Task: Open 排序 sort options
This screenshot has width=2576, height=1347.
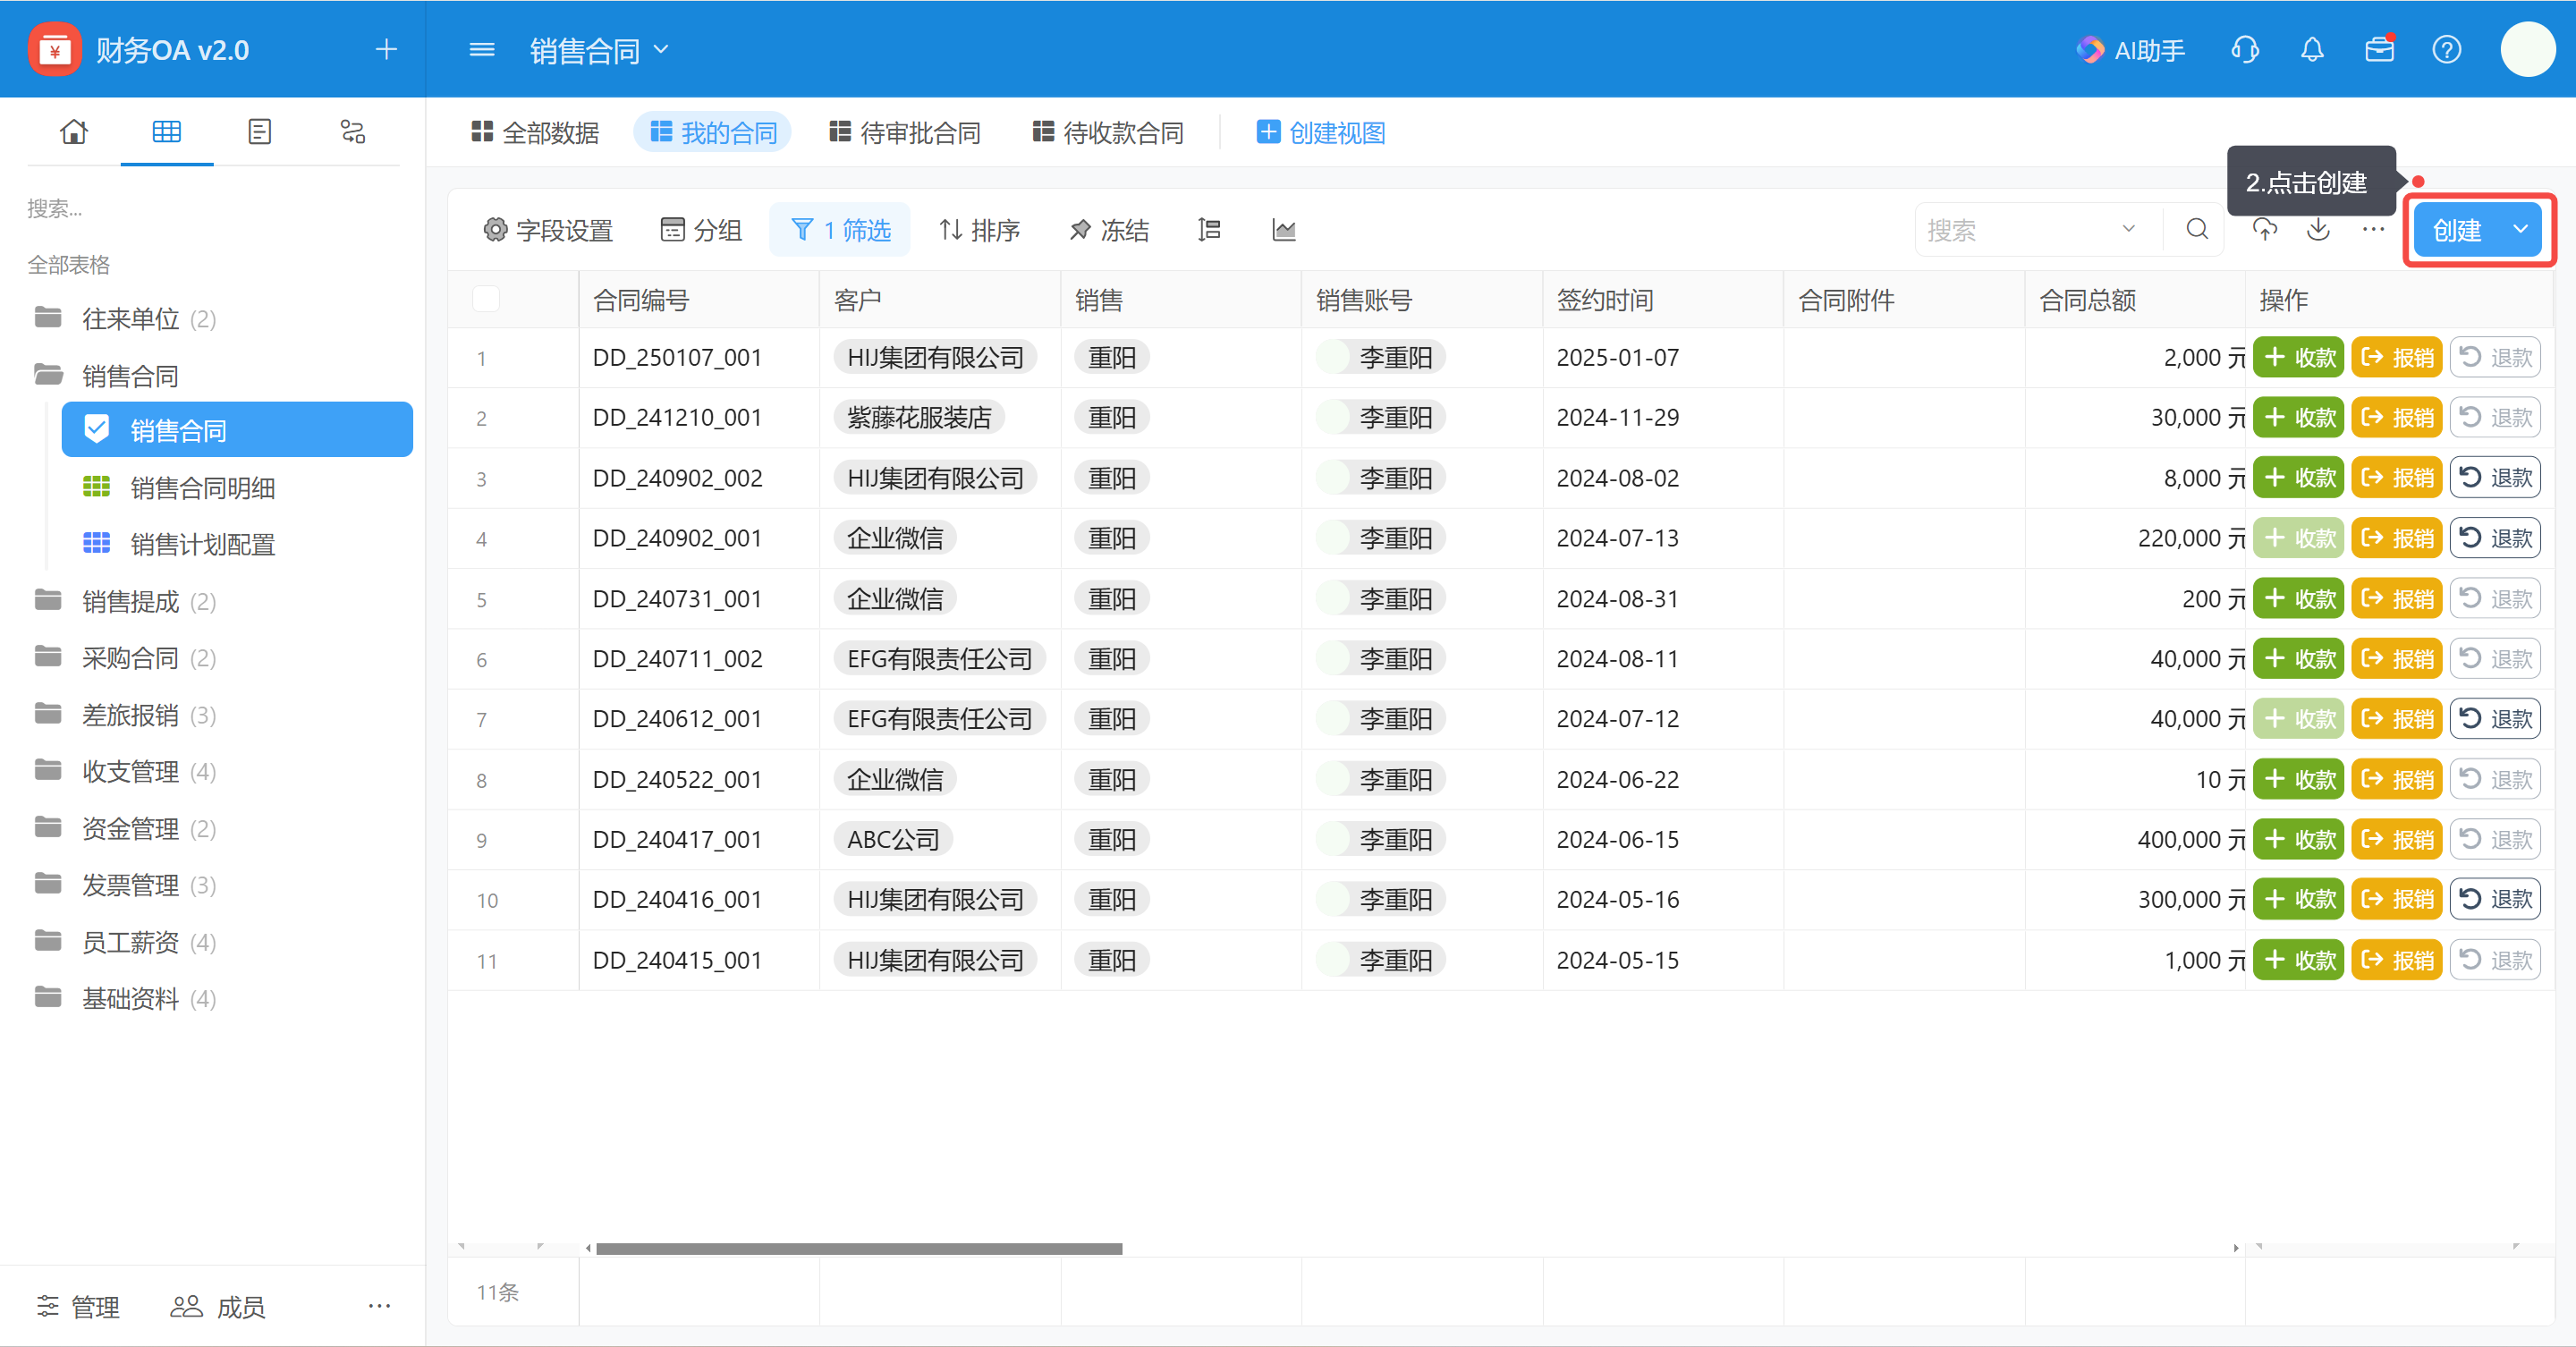Action: 979,230
